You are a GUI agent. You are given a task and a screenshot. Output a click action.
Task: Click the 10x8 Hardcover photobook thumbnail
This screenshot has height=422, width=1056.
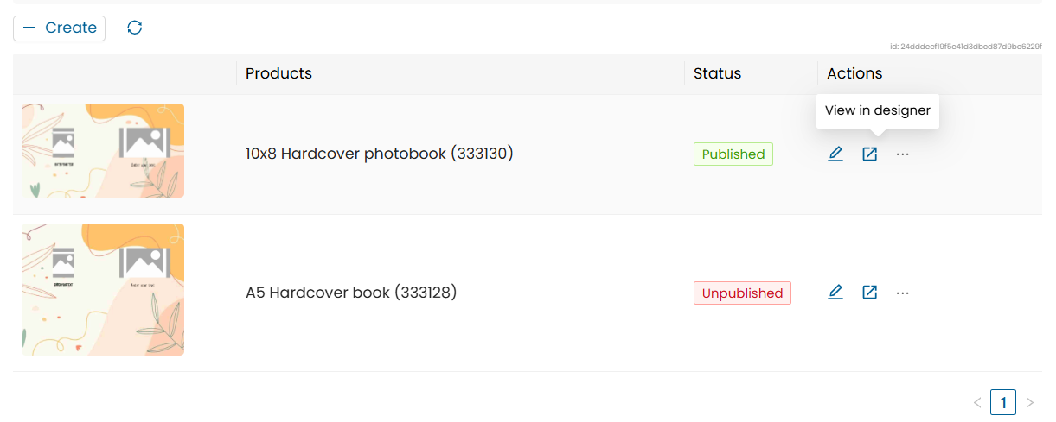[103, 151]
